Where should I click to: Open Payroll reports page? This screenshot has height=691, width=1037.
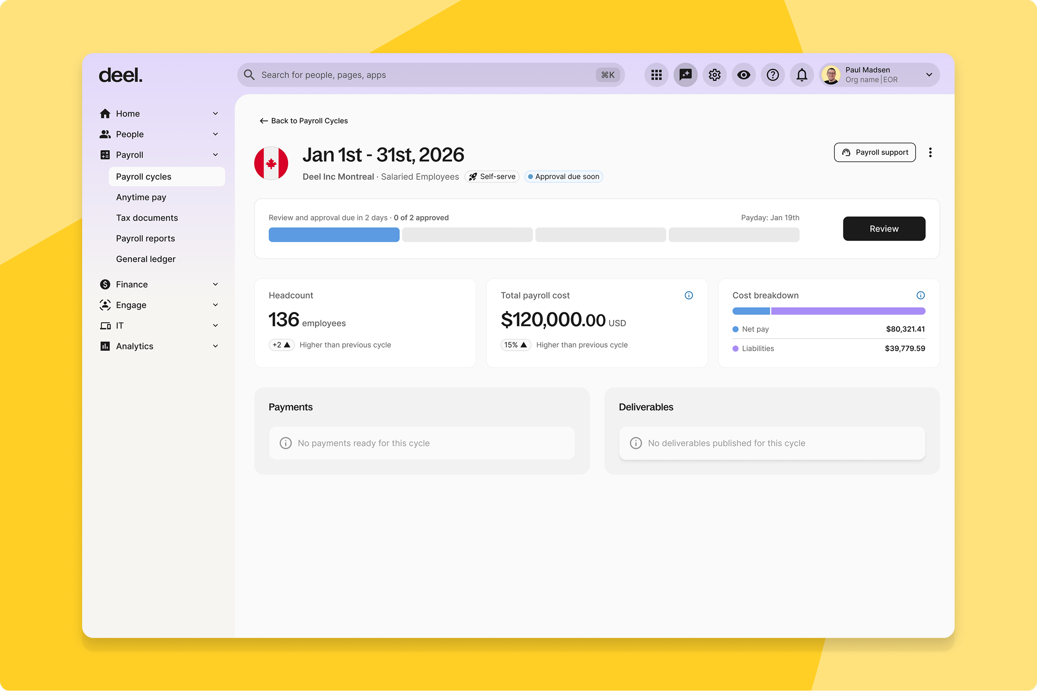coord(145,238)
